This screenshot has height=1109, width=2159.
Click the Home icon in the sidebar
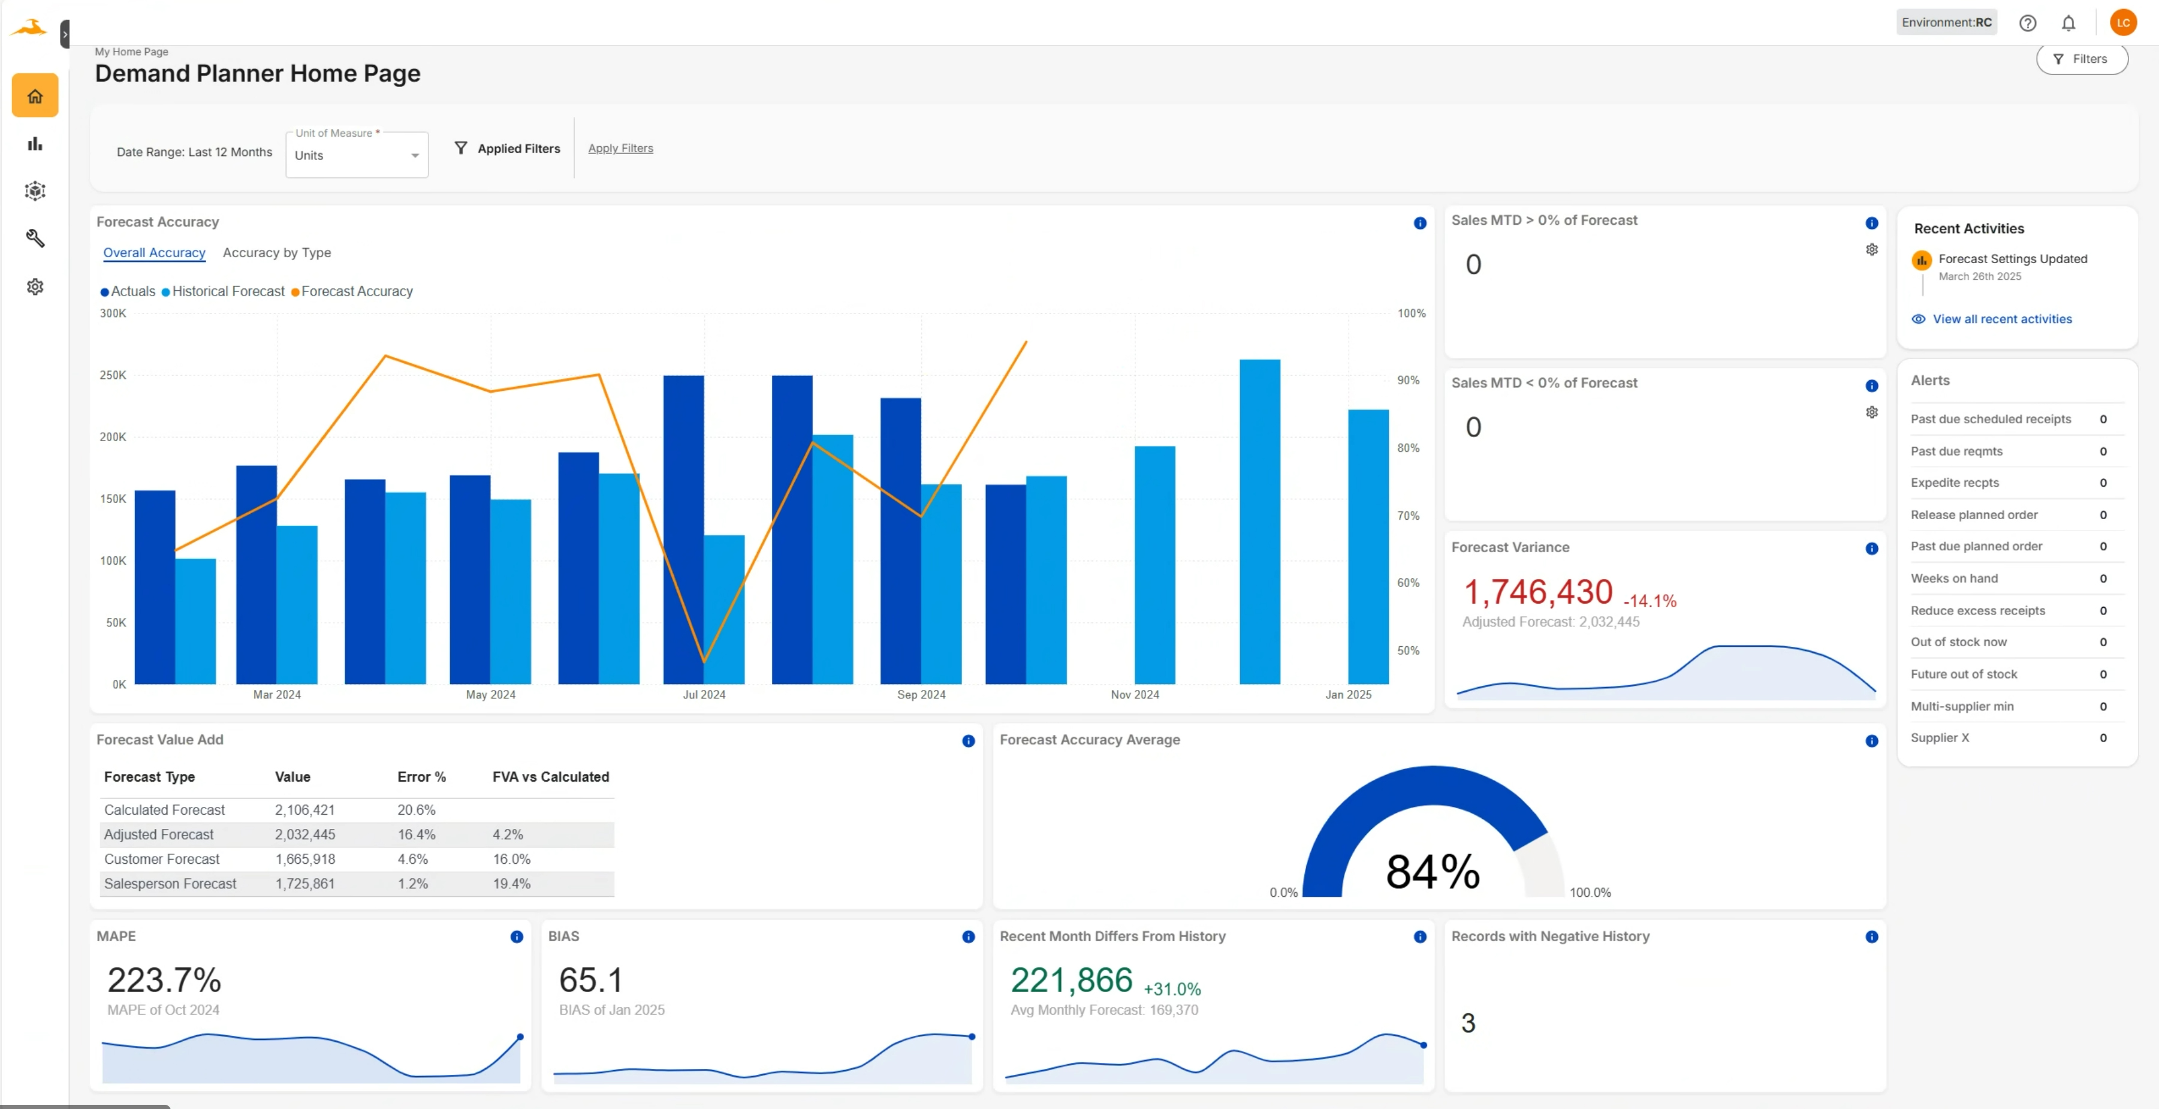[34, 95]
